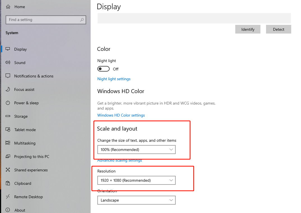Expand the Resolution 1920 × 1080 dropdown
Viewport: 301px width, 213px height.
click(x=136, y=180)
